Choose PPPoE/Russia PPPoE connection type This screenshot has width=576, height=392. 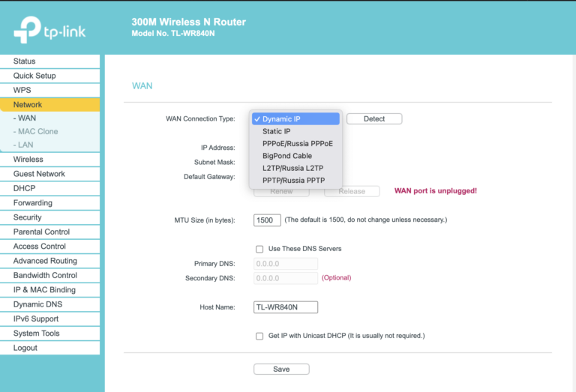tap(297, 143)
